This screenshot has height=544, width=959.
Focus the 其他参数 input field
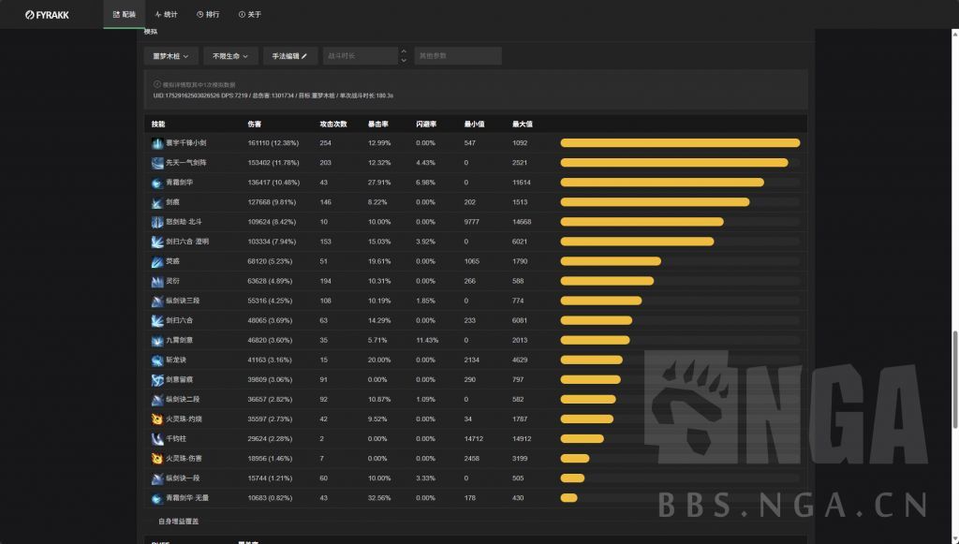(457, 56)
